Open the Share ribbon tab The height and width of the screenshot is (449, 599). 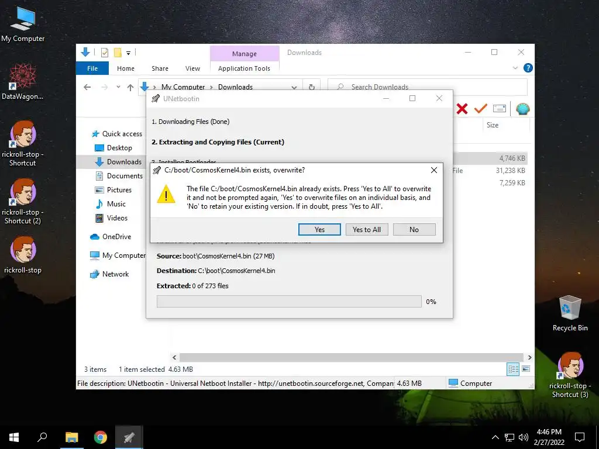tap(160, 68)
